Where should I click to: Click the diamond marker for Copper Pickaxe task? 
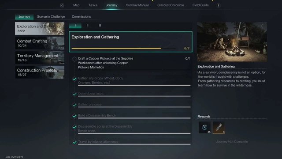74,59
